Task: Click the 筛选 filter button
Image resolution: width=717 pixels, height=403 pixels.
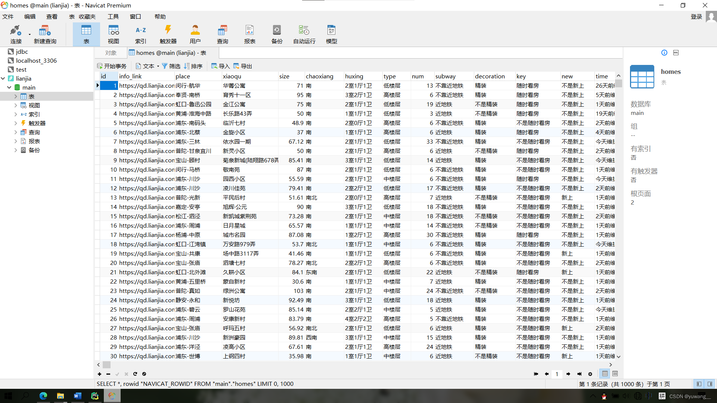Action: (x=171, y=66)
